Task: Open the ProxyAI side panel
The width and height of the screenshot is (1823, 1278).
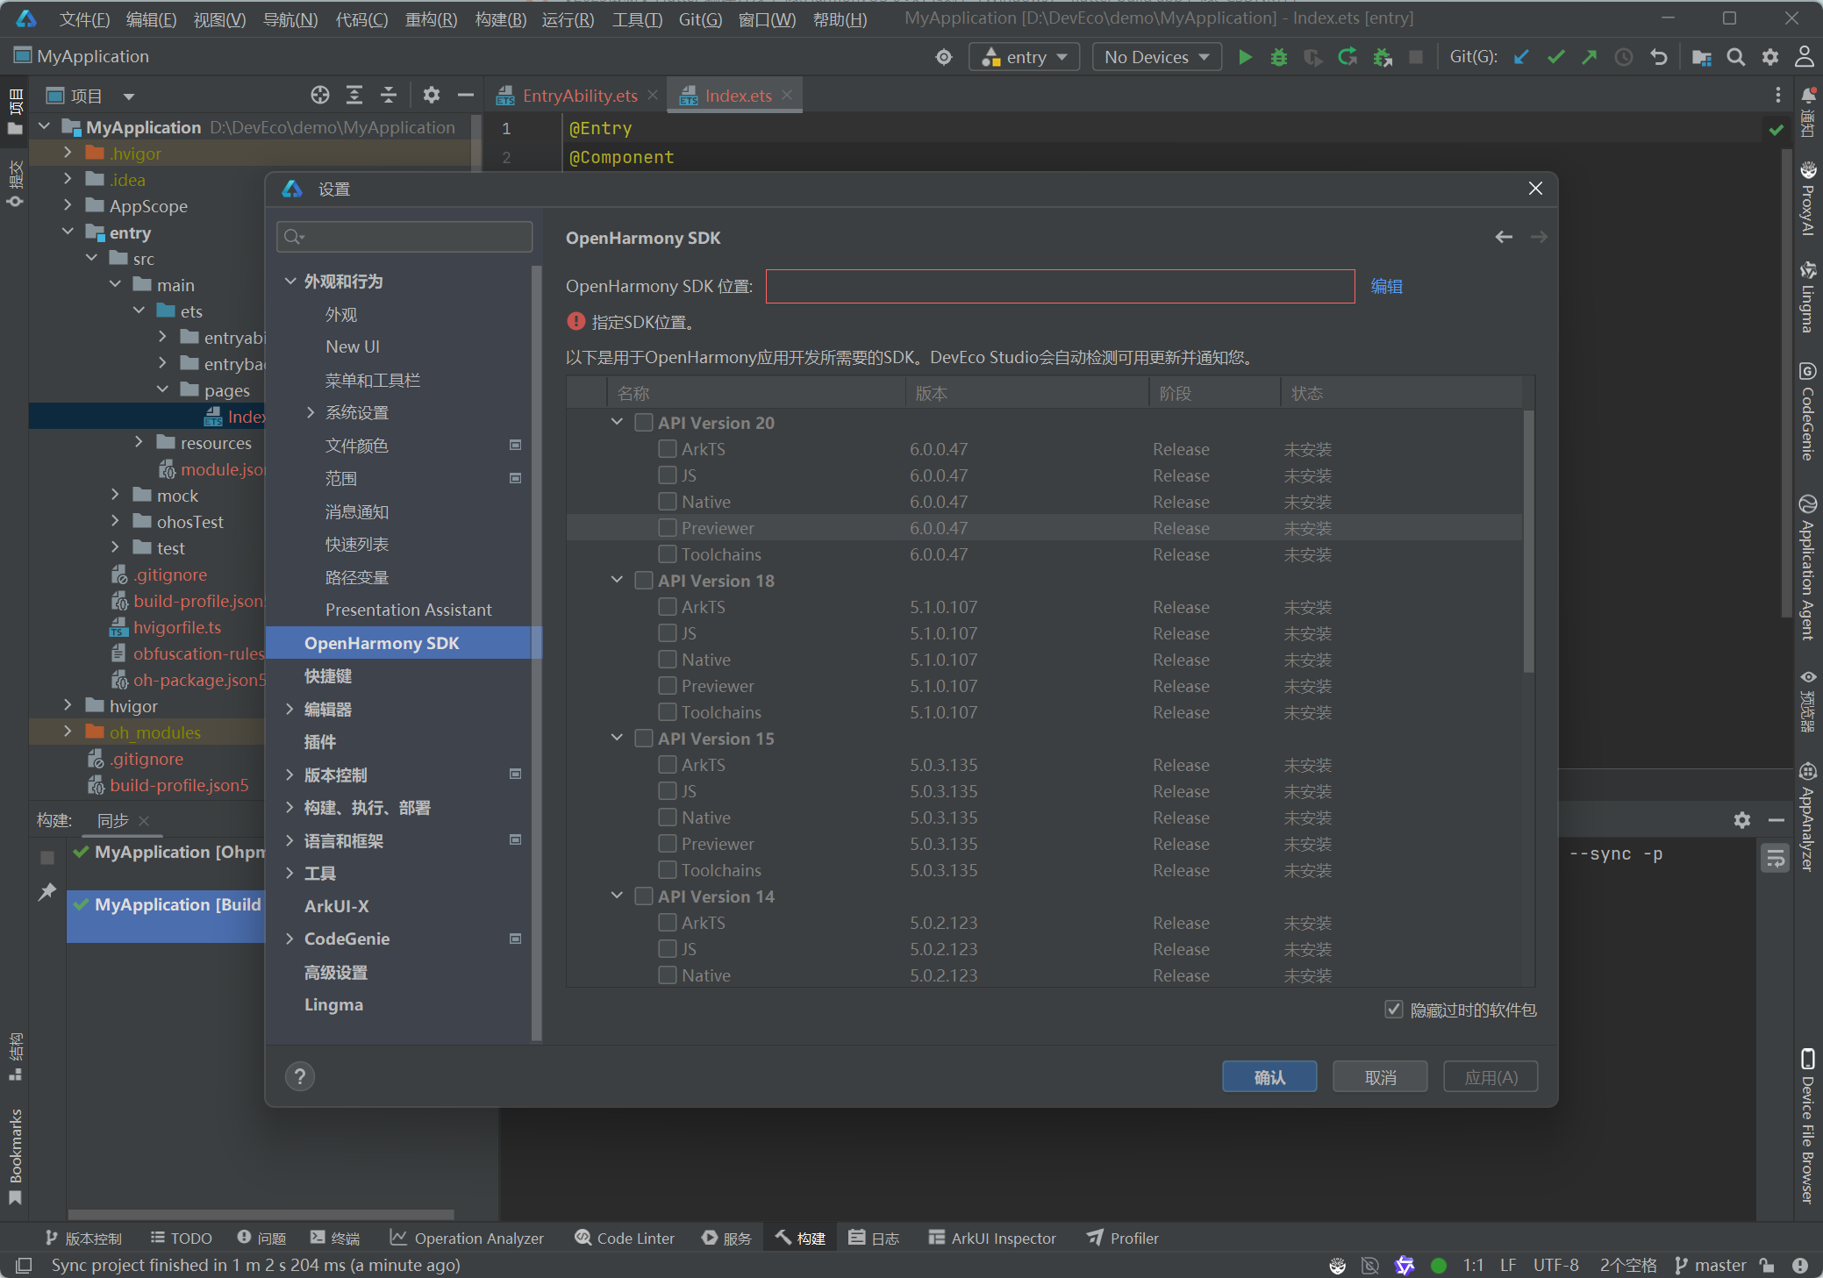Action: coord(1808,199)
